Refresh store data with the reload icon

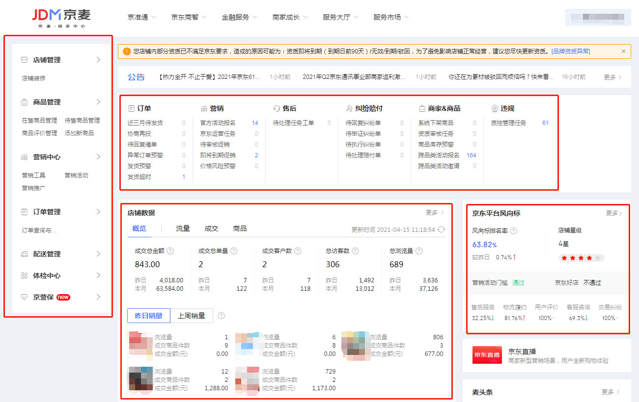(442, 229)
